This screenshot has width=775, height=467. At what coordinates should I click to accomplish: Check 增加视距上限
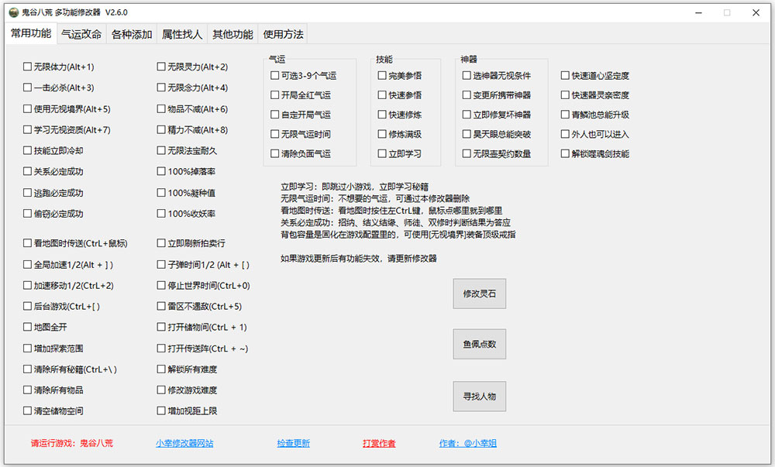188,410
